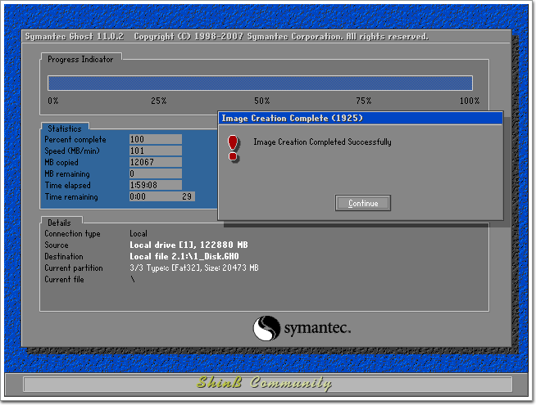Viewport: 536px width, 405px height.
Task: Click the 'Current file' label
Action: pos(64,280)
